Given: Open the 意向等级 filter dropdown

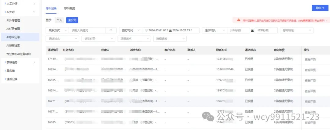Looking at the screenshot, I should coord(296,30).
